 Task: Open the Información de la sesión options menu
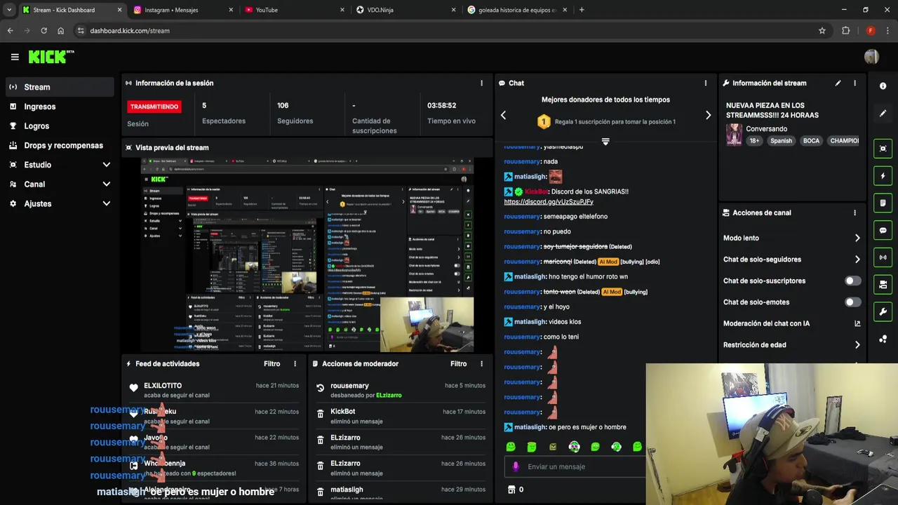[481, 83]
